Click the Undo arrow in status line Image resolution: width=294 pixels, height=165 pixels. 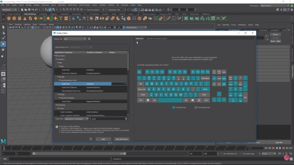(x=33, y=10)
